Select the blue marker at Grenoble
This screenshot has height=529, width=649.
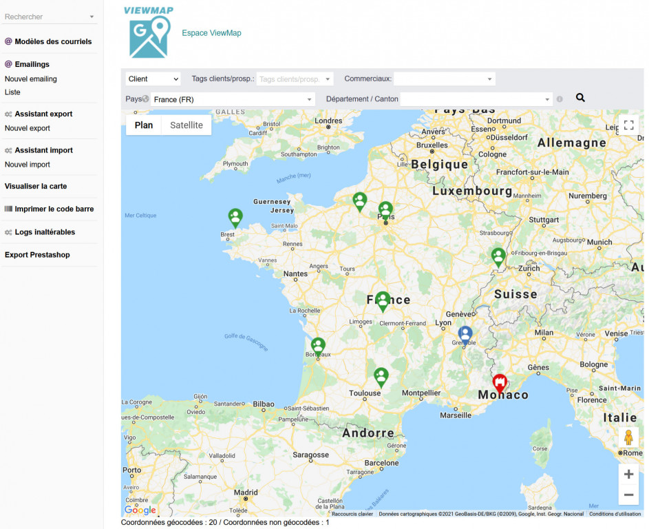[x=465, y=335]
